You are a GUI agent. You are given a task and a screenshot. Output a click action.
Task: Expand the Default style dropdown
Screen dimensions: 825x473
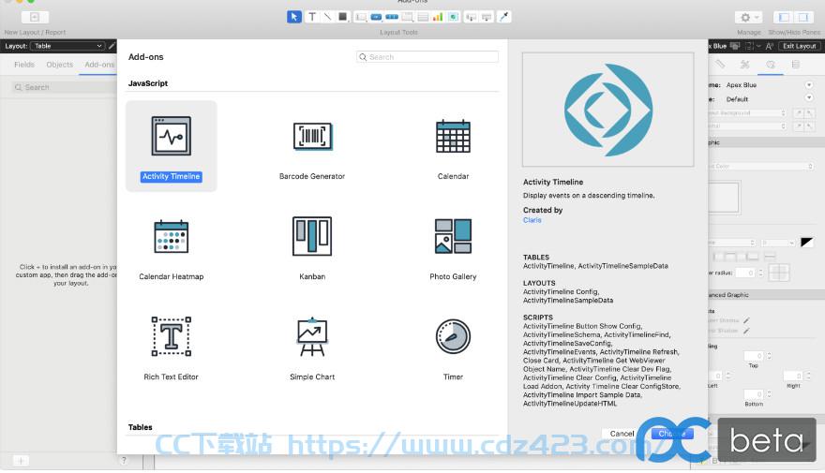click(809, 97)
